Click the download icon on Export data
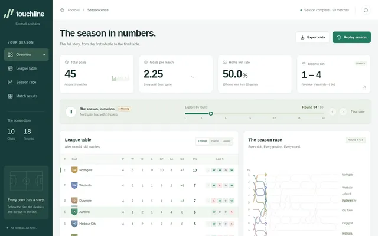 pos(302,37)
